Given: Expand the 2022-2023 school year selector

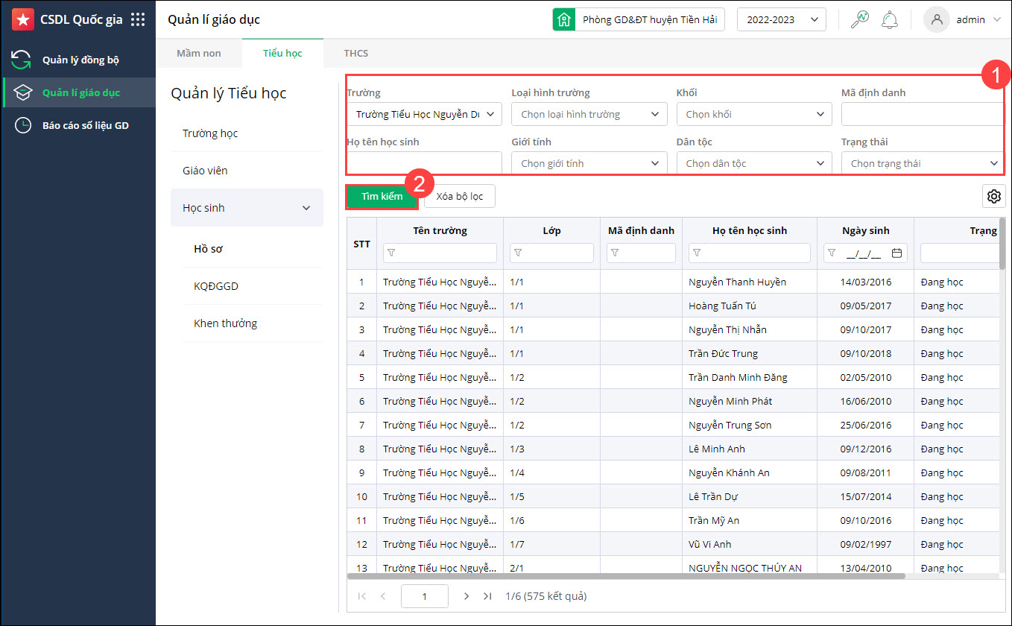Looking at the screenshot, I should 781,20.
